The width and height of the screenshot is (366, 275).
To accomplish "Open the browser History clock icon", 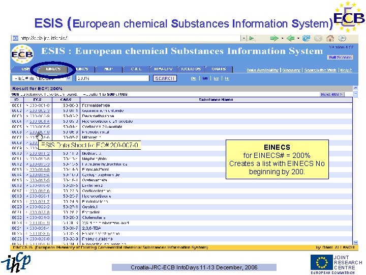I will [342, 38].
